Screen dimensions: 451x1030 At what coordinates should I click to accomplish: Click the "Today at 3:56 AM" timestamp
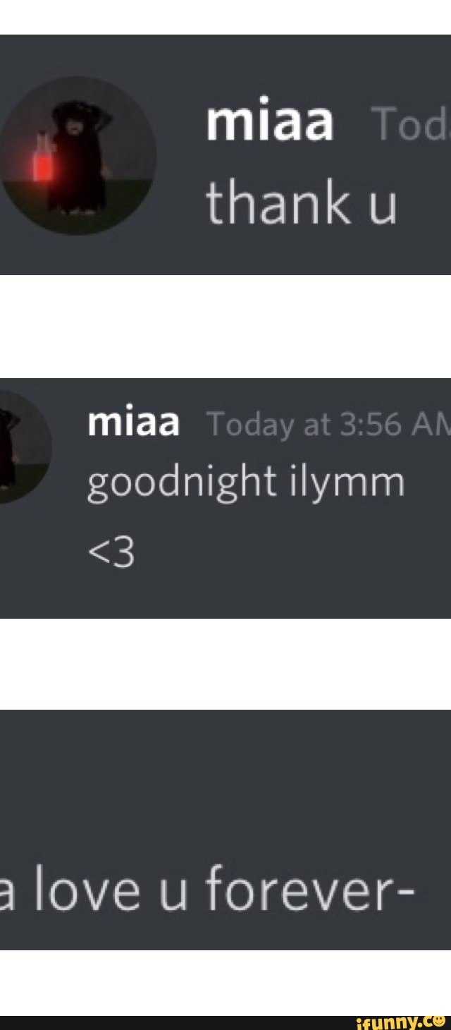[325, 426]
